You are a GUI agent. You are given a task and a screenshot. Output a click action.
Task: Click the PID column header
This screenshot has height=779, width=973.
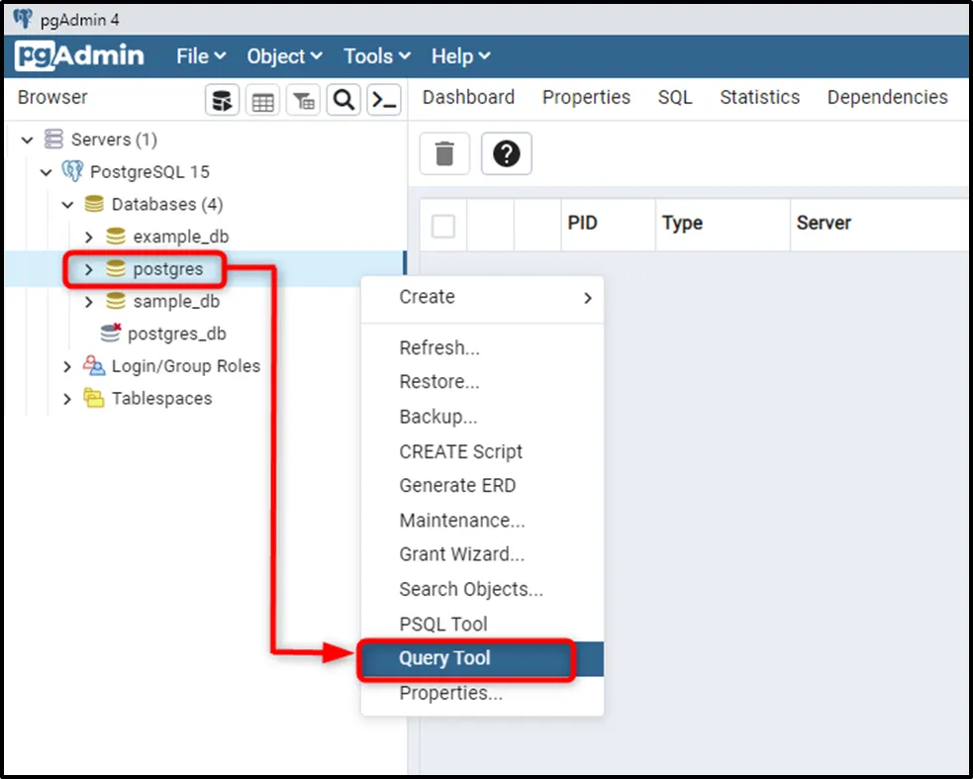[583, 223]
